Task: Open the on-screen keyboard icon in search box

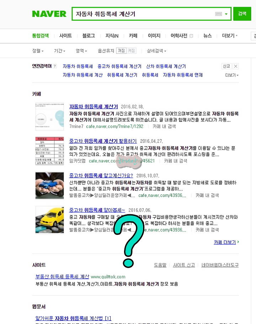Action: 218,14
